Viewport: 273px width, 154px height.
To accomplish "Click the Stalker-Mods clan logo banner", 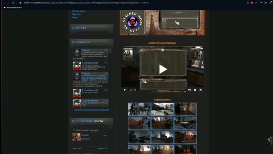I will (x=133, y=22).
